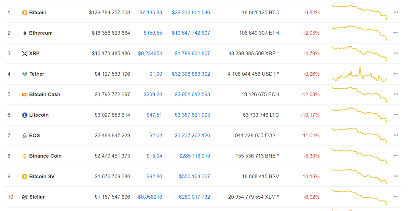Screen dimensions: 410x211
Task: Select the Litecoin logo icon
Action: pyautogui.click(x=24, y=115)
